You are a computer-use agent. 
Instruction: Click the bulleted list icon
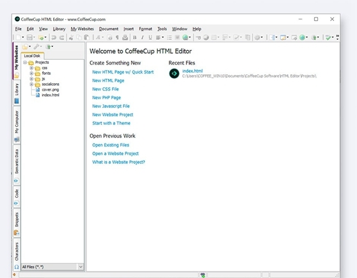[x=169, y=37]
